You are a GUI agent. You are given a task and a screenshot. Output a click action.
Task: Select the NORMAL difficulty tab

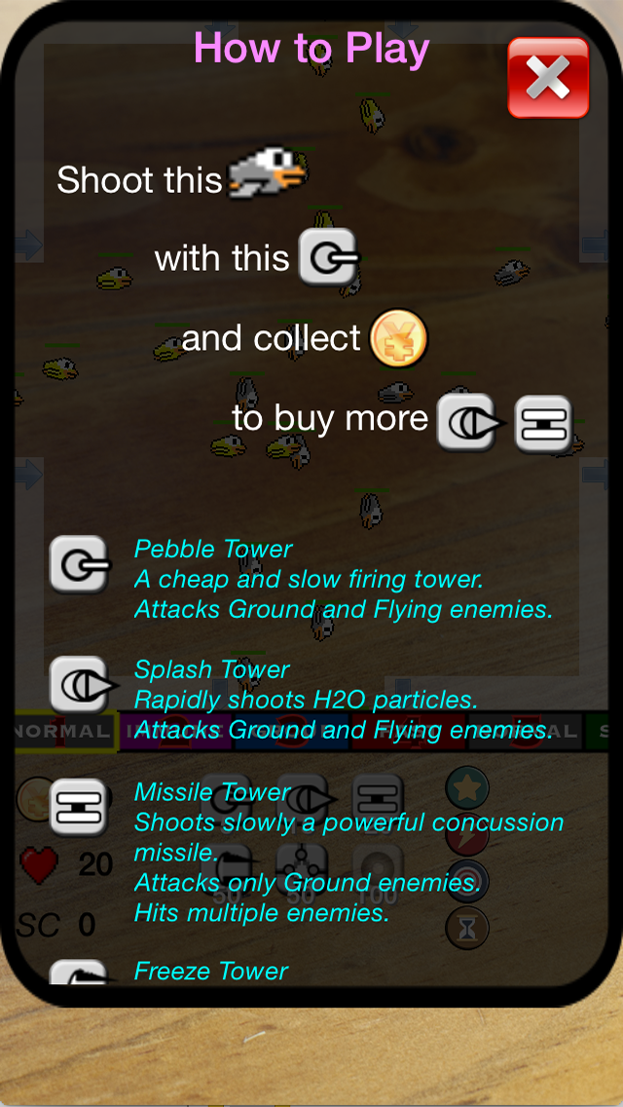tap(65, 732)
